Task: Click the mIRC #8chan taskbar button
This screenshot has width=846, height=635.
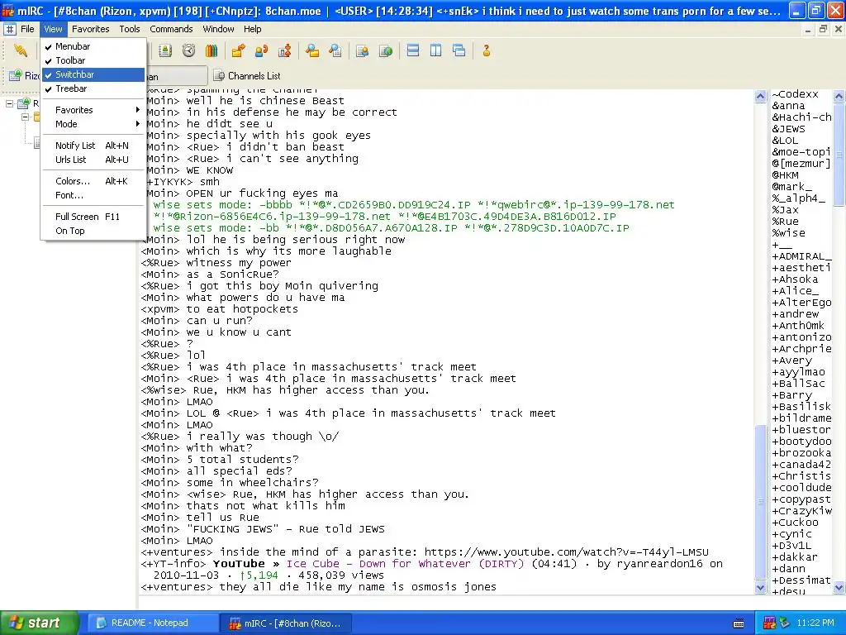Action: (286, 623)
